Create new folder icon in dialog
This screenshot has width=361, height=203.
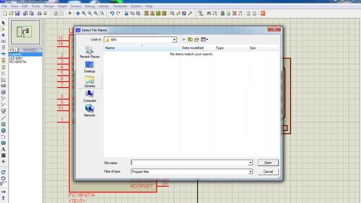(x=197, y=39)
